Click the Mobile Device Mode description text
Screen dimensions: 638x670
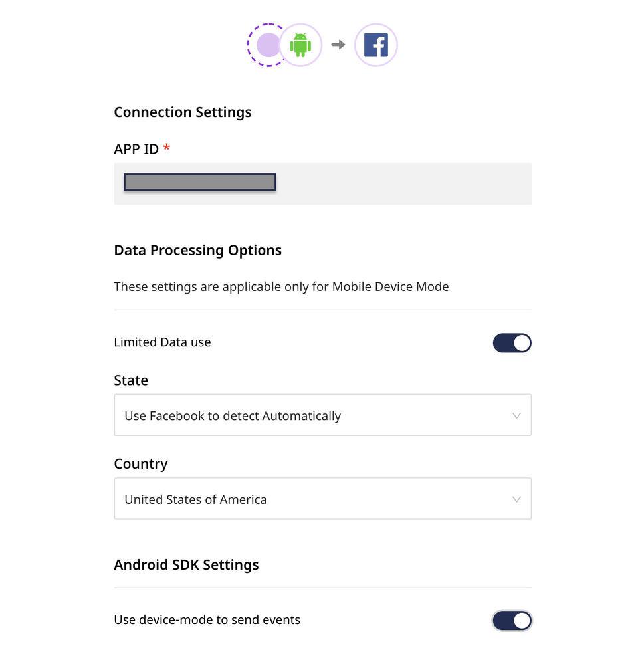pyautogui.click(x=281, y=287)
